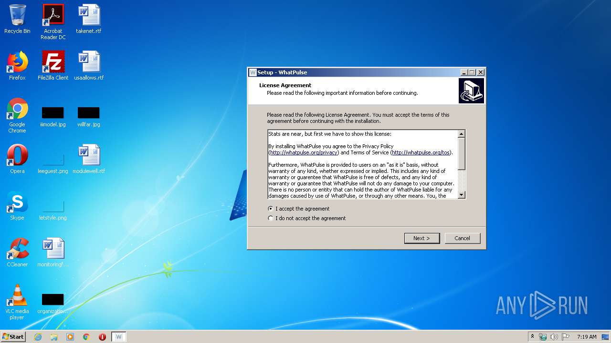Open Windows Media Player taskbar icon
Viewport: 611px width, 343px height.
(x=70, y=337)
